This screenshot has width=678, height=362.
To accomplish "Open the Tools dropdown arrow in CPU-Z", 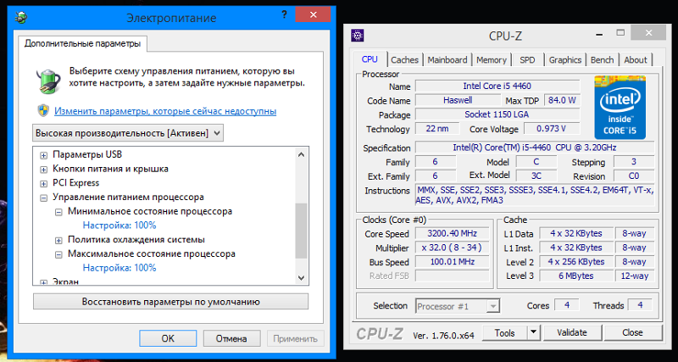I will point(534,332).
